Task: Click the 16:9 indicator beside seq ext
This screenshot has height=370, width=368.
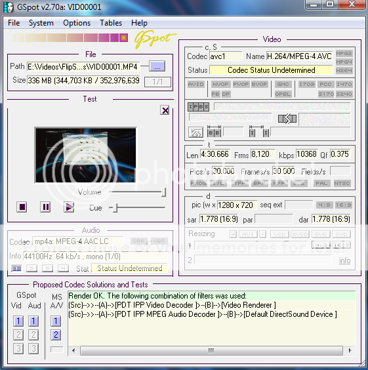Action: 344,205
